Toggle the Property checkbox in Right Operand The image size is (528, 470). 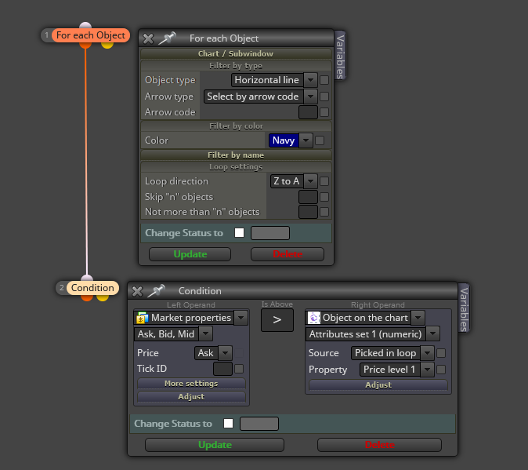[441, 370]
